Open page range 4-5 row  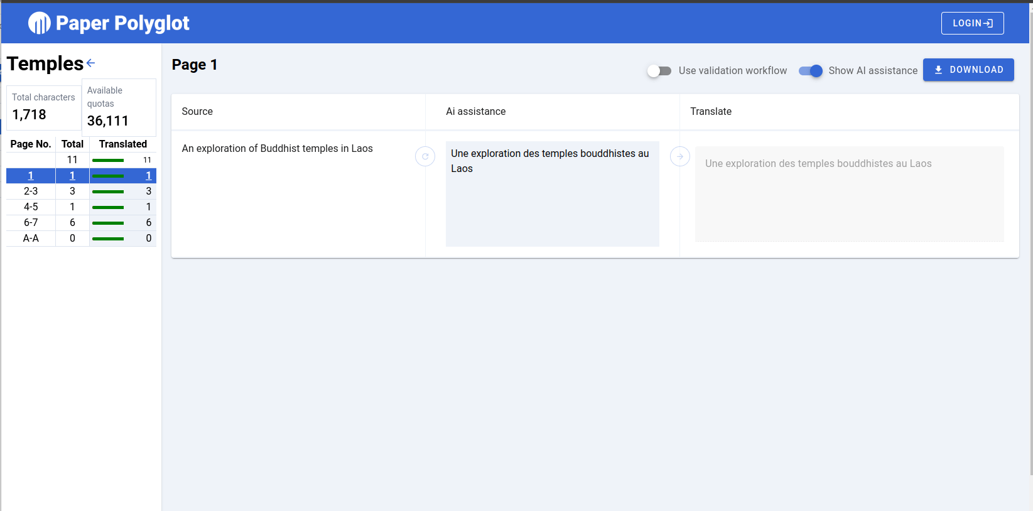tap(31, 207)
